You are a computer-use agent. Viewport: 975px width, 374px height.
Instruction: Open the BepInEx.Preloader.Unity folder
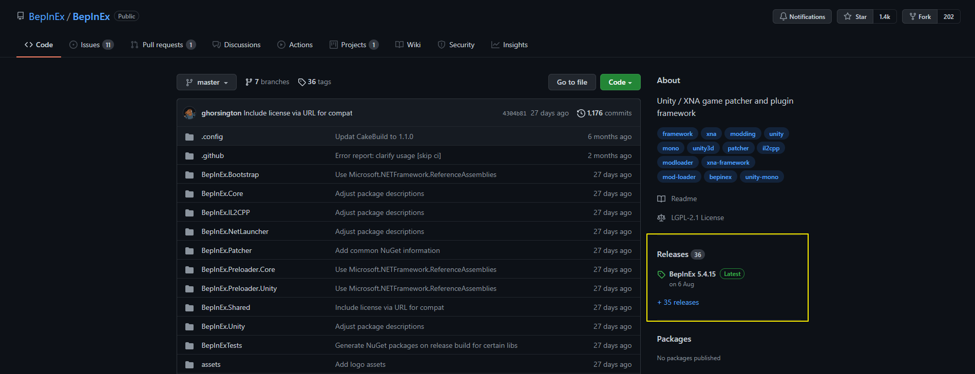coord(239,289)
